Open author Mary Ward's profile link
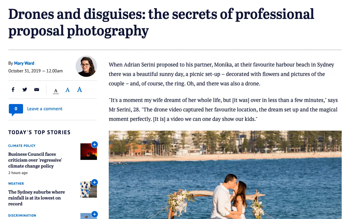The width and height of the screenshot is (347, 219). pos(24,63)
